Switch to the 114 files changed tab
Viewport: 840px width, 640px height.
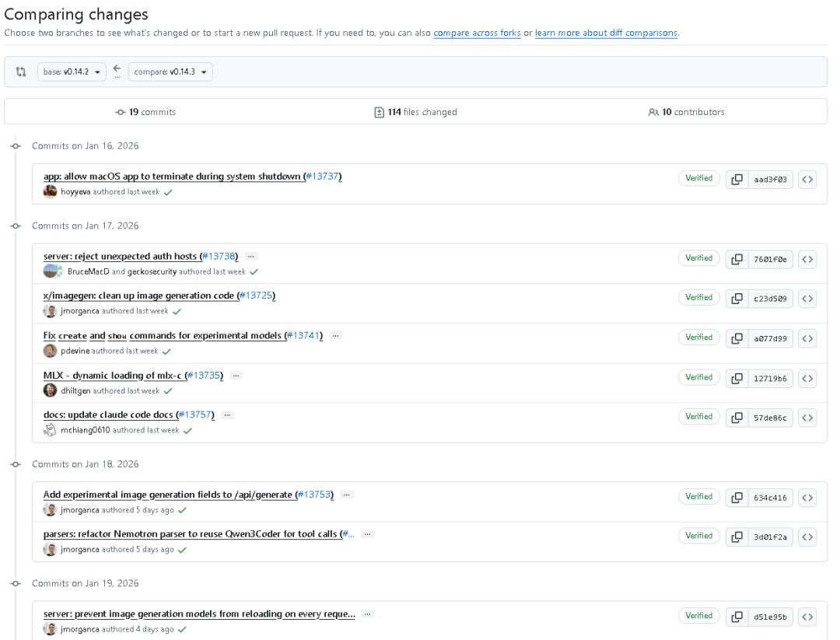(x=416, y=112)
